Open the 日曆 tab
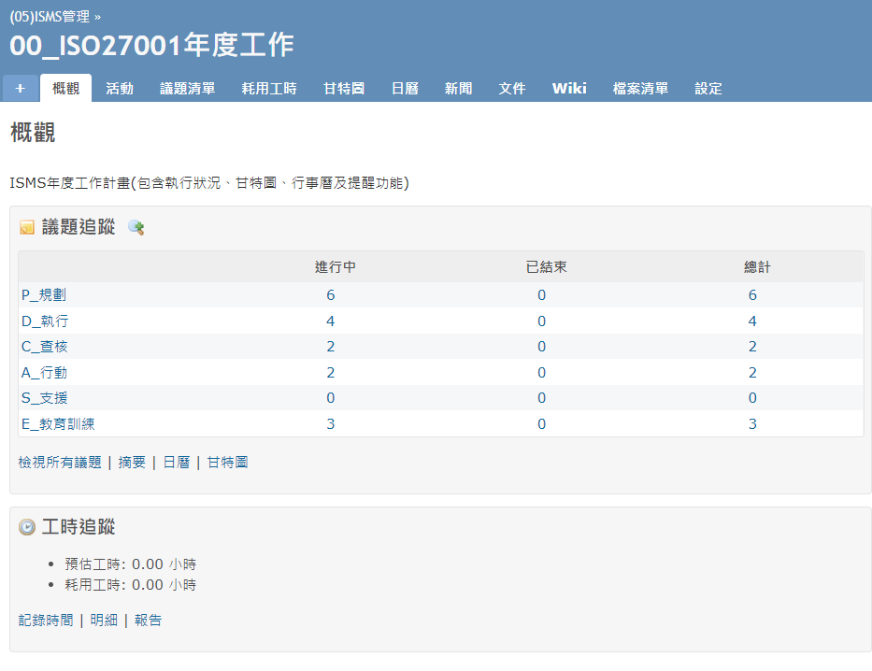The width and height of the screenshot is (872, 671). (405, 89)
